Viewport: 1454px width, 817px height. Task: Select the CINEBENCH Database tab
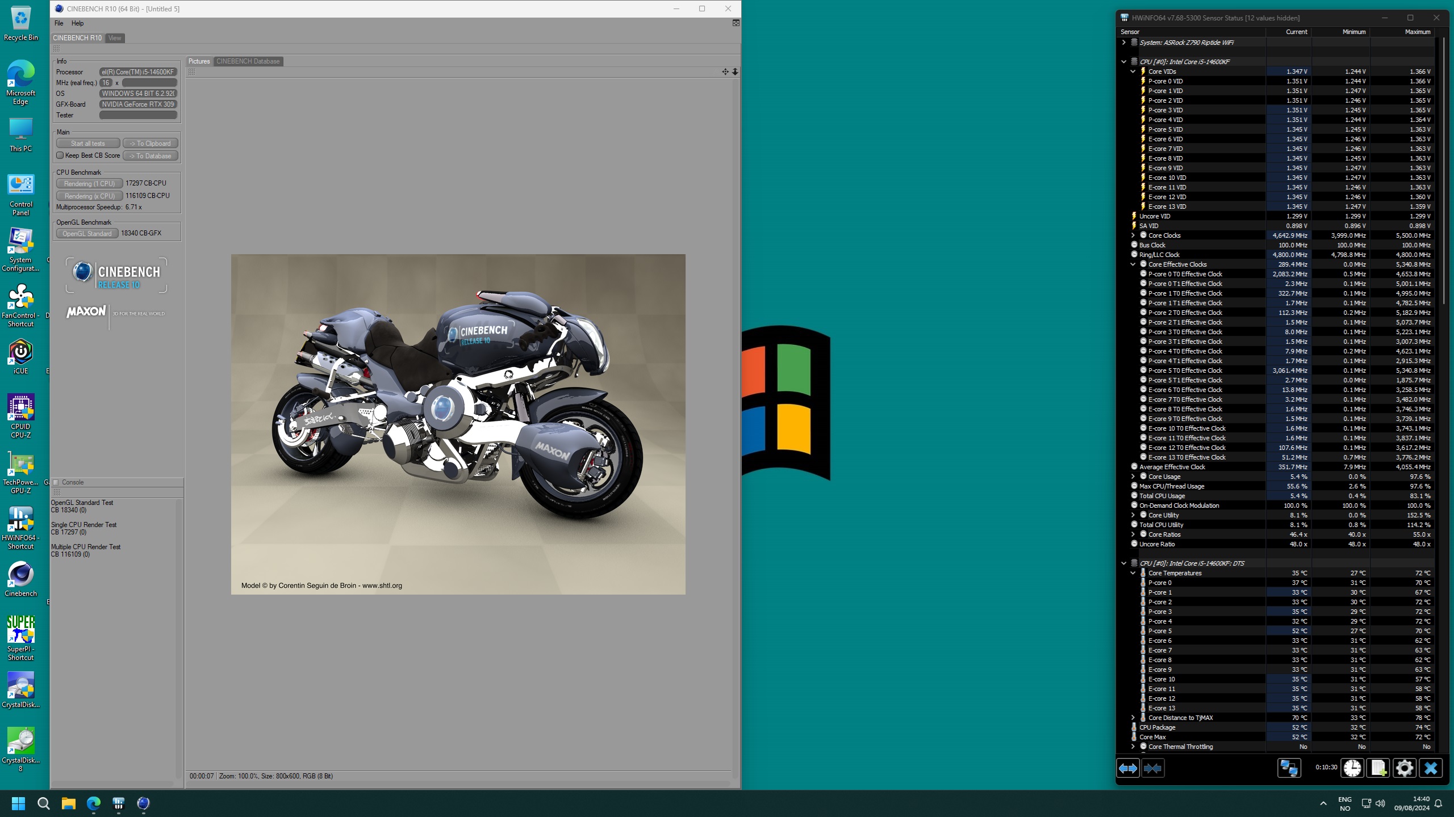click(248, 61)
